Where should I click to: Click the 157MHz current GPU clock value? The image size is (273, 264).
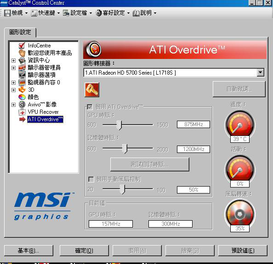coord(111,224)
